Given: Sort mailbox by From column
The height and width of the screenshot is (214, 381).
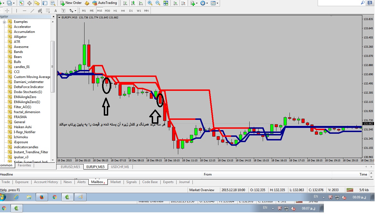Looking at the screenshot, I should coord(267,174).
